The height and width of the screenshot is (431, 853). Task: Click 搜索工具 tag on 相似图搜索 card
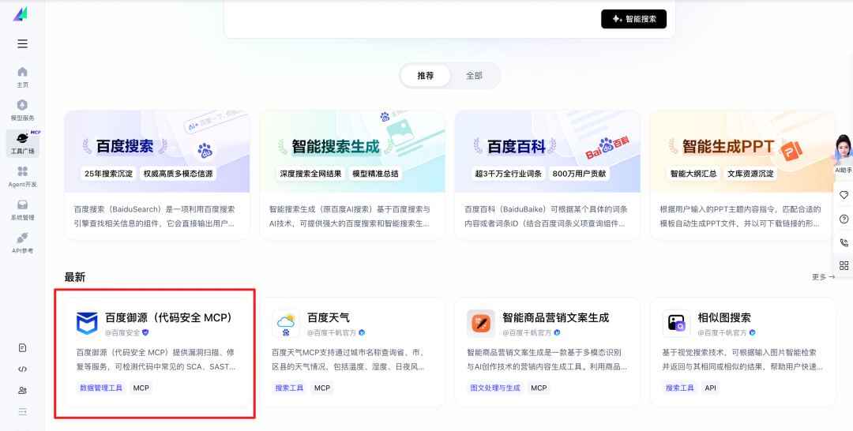[x=680, y=388]
